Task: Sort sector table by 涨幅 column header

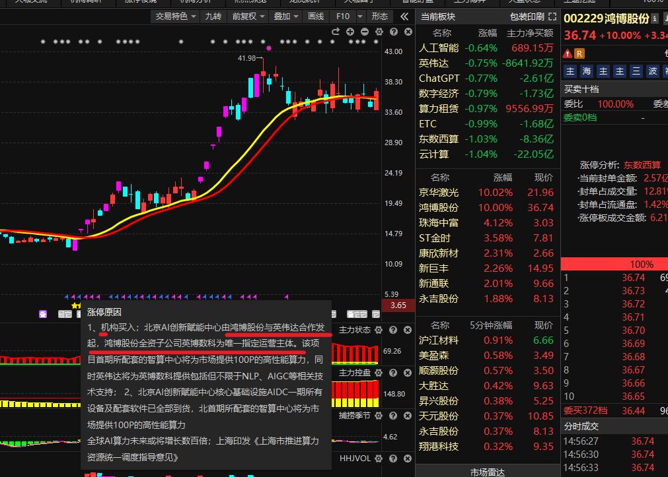Action: 488,33
